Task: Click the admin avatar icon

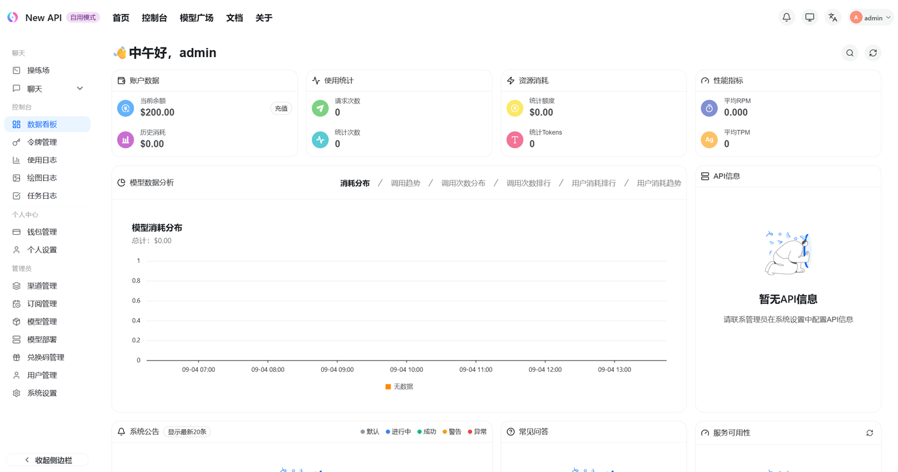Action: (x=856, y=17)
